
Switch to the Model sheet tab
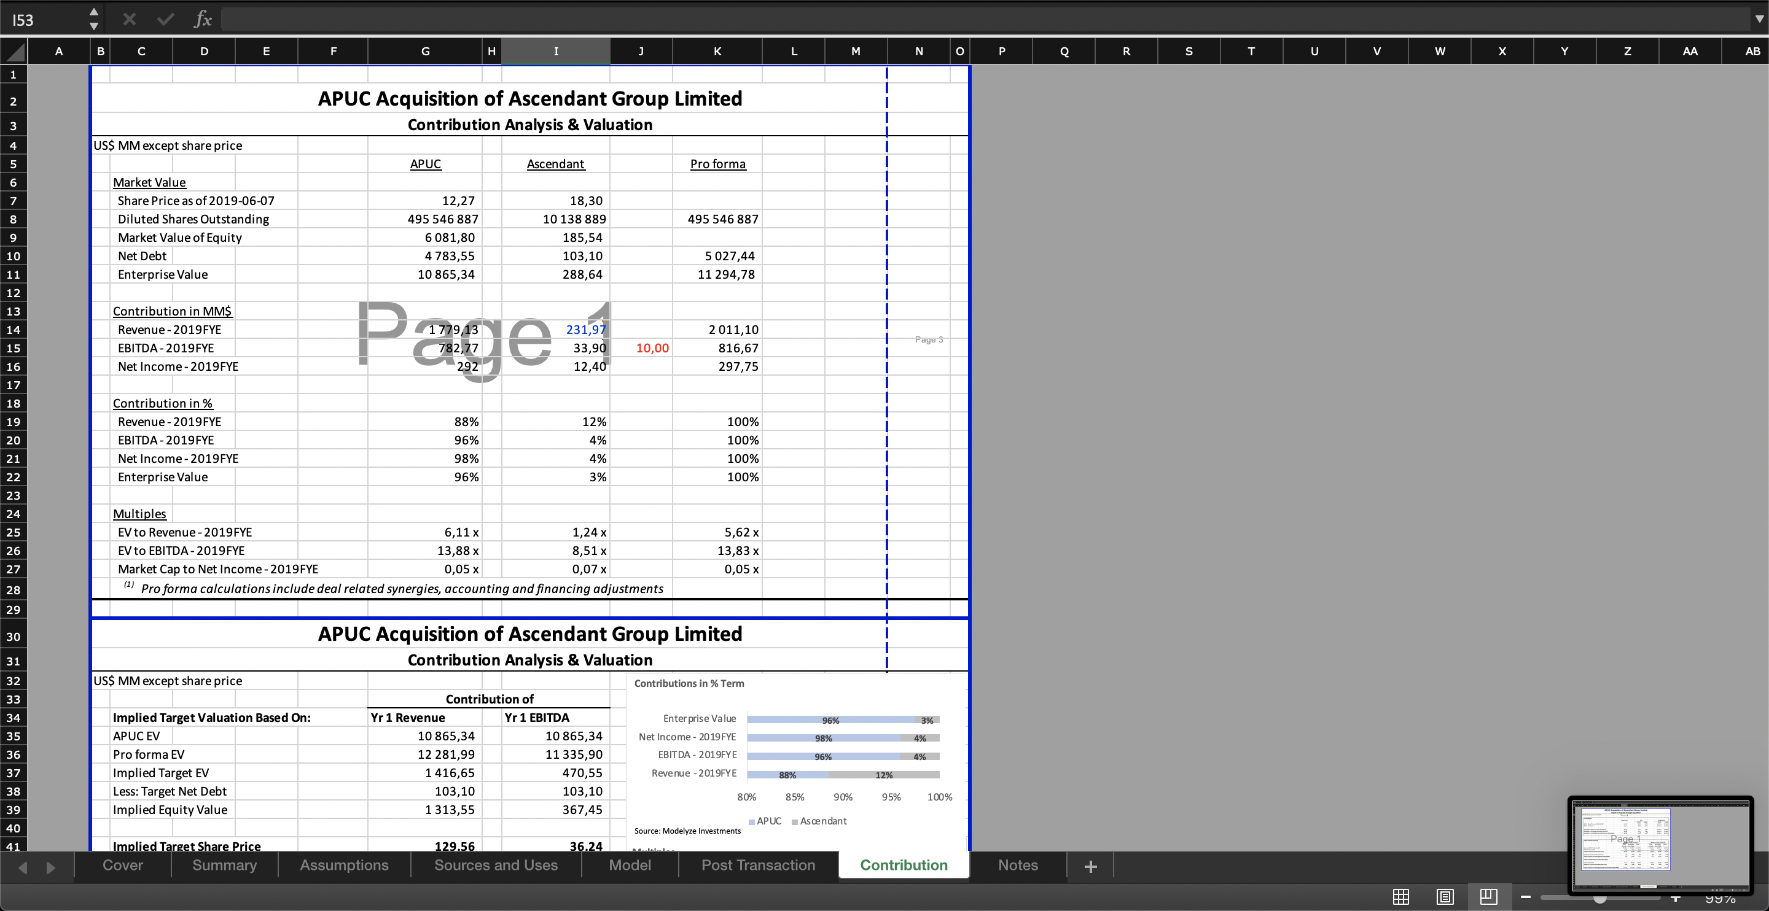630,865
